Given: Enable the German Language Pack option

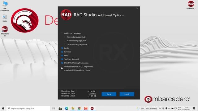Looking at the screenshot, I should pyautogui.click(x=65, y=41).
